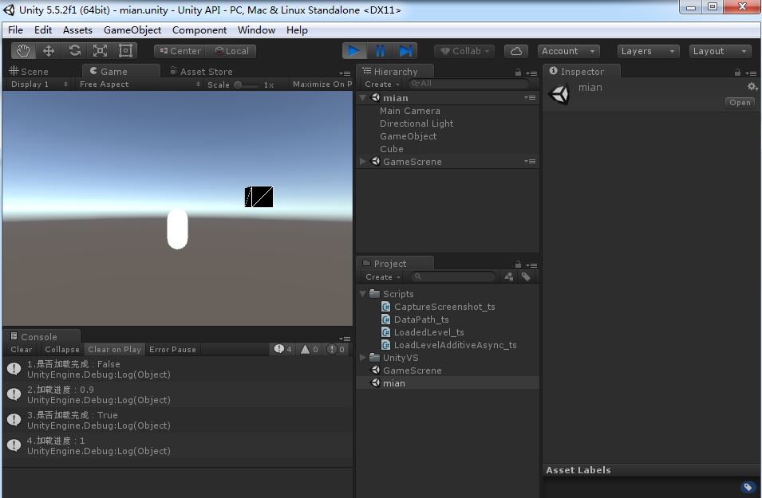
Task: Toggle Console Collapse
Action: point(61,350)
